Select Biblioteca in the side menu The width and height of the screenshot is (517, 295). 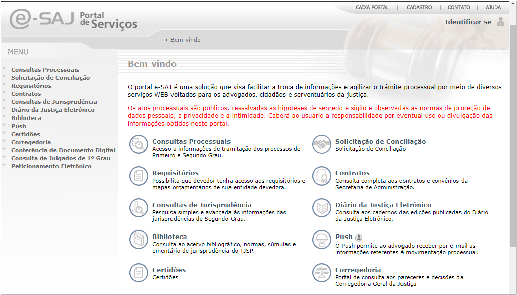[x=26, y=118]
